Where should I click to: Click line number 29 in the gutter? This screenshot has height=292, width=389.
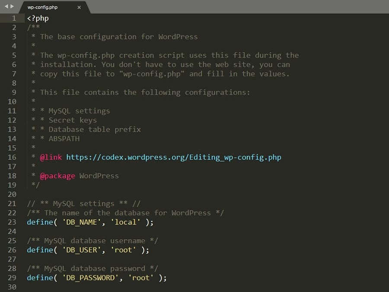pyautogui.click(x=12, y=278)
